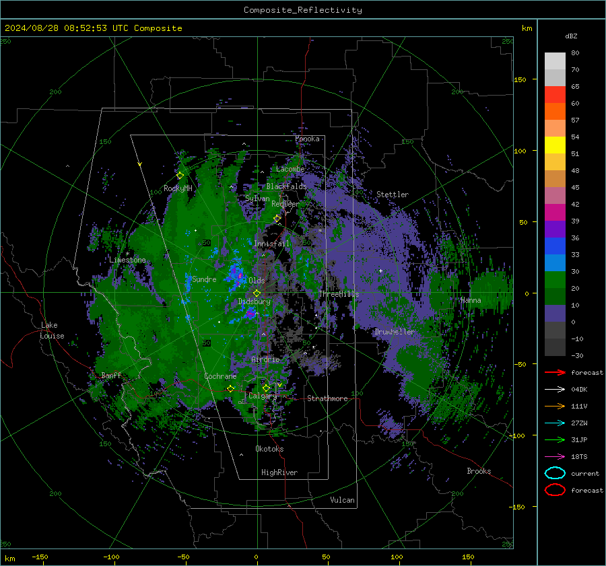Click the Limestone label
606x566 pixels.
pyautogui.click(x=127, y=260)
